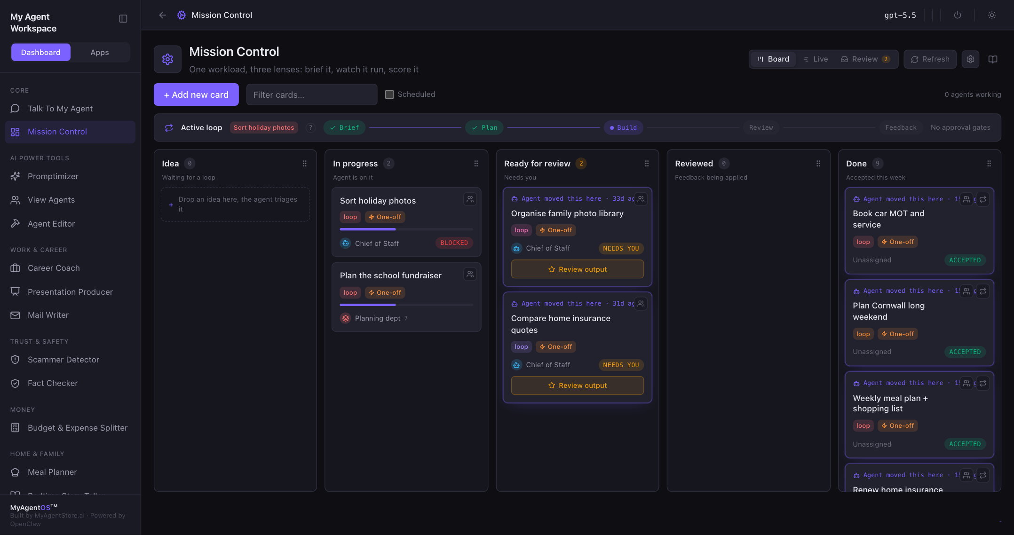Collapse the sidebar panel icon
The width and height of the screenshot is (1014, 535).
pos(123,19)
